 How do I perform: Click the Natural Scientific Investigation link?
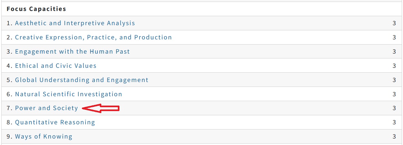point(69,94)
